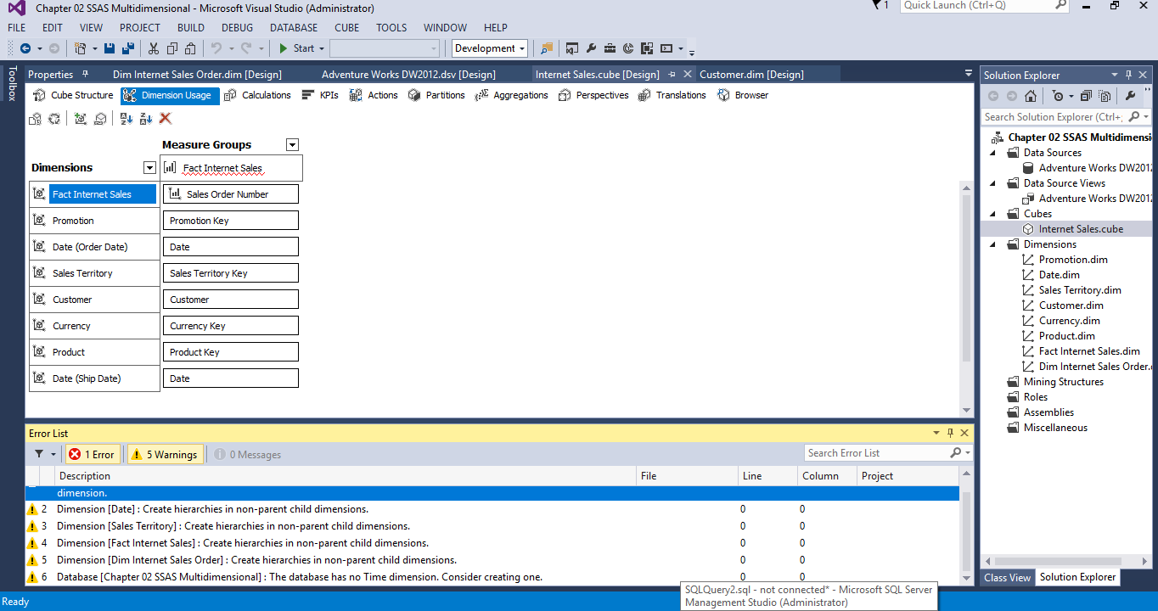Click the Add Cube Dimension icon
This screenshot has width=1158, height=611.
81,119
